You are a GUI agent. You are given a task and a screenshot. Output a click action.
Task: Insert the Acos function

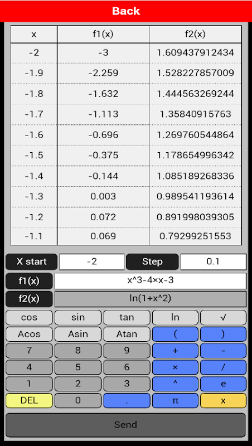click(x=29, y=334)
